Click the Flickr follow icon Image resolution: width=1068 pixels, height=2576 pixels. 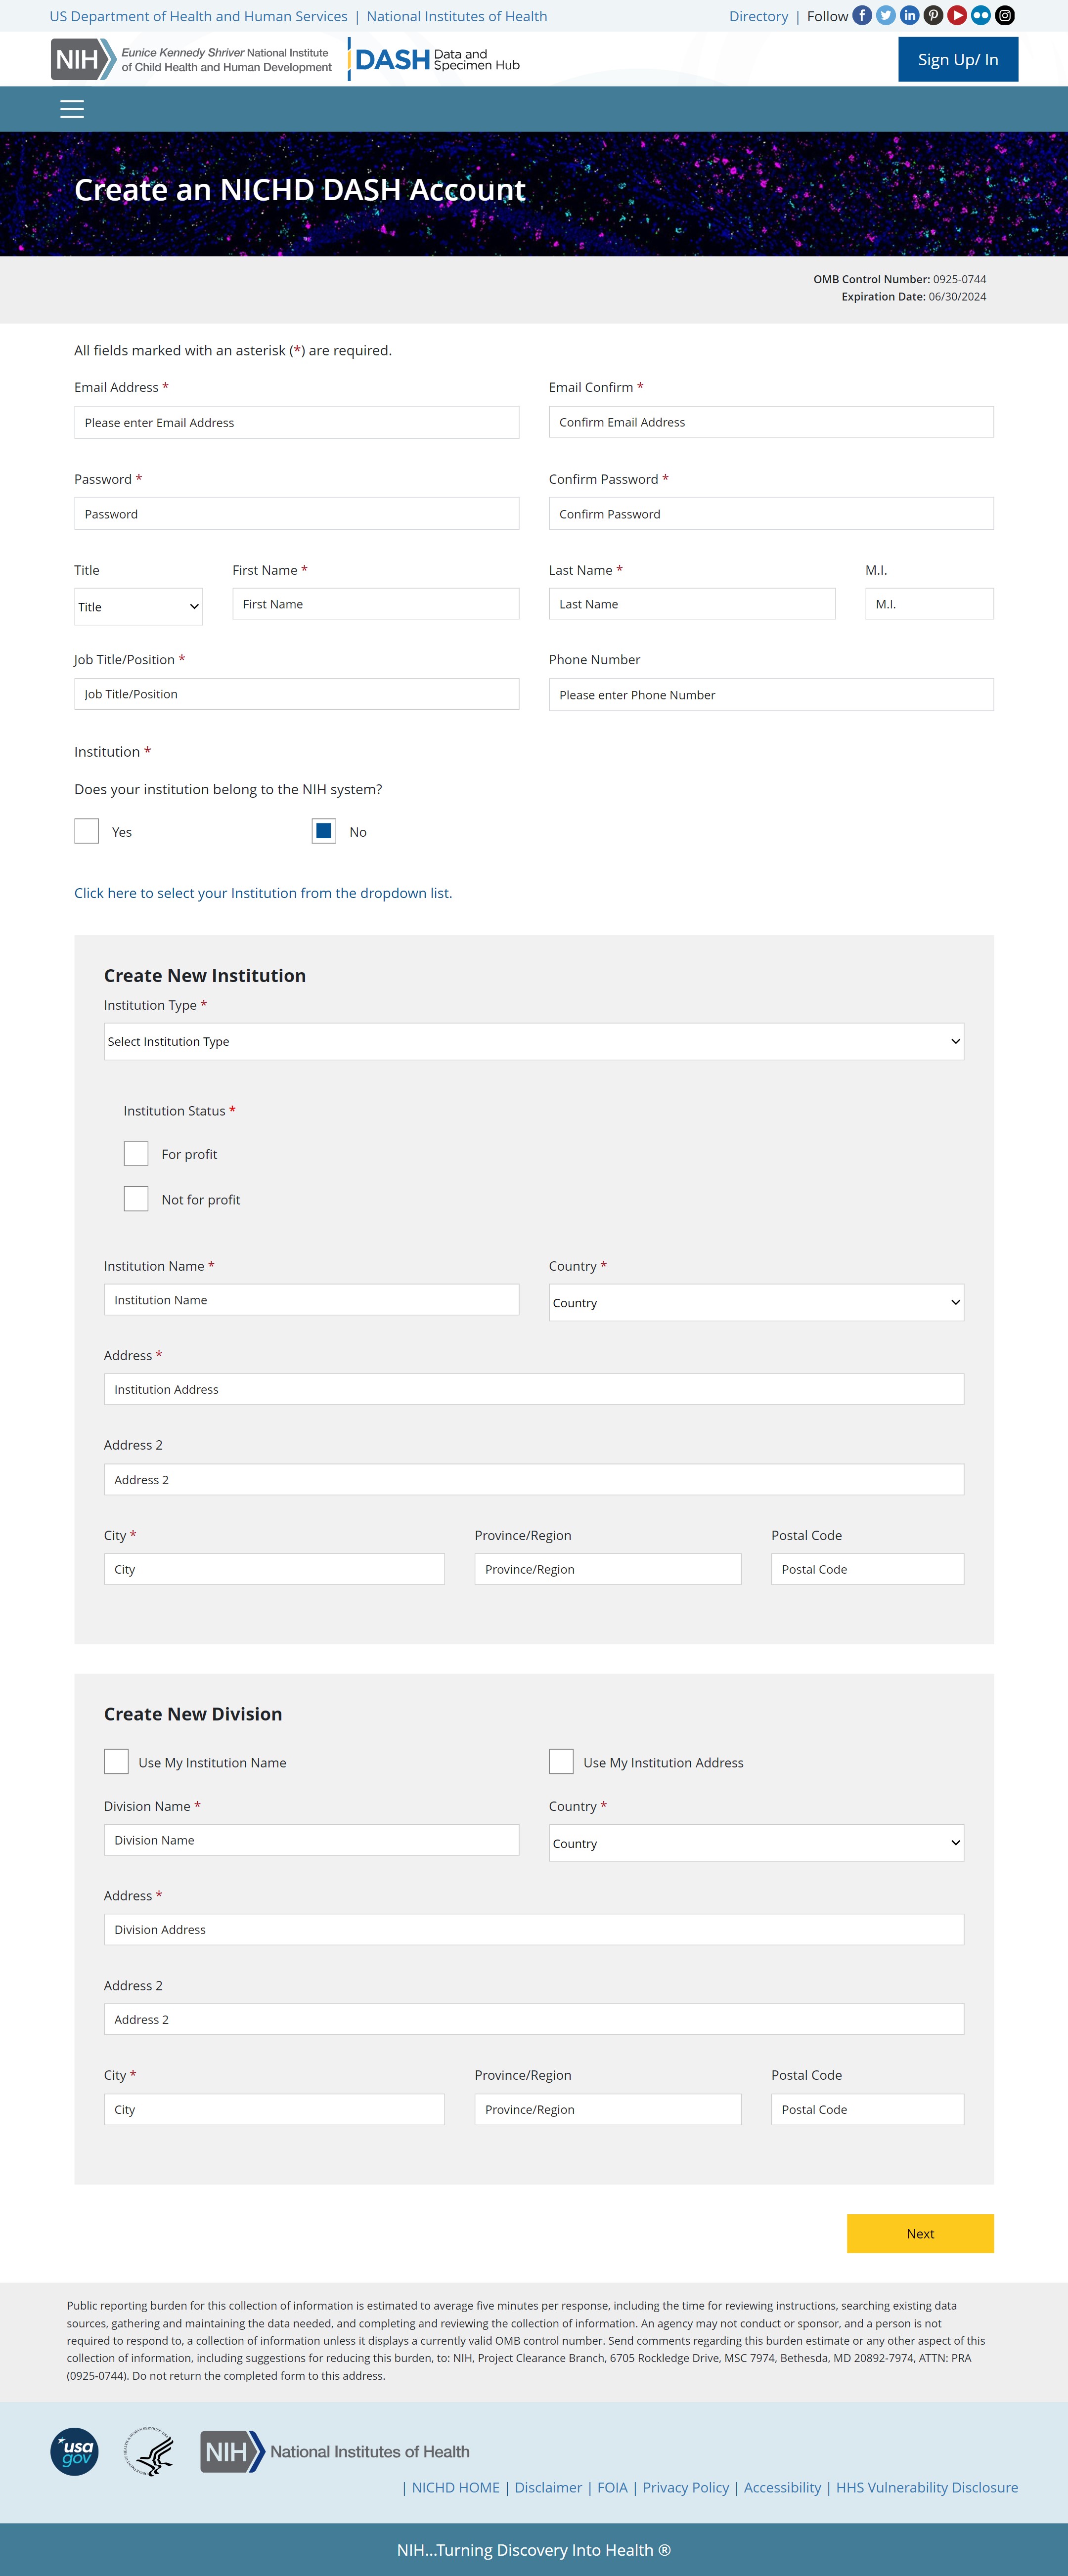point(981,16)
